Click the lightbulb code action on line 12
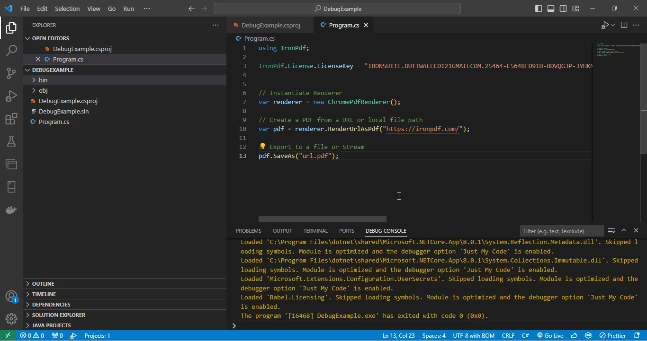 pos(262,146)
